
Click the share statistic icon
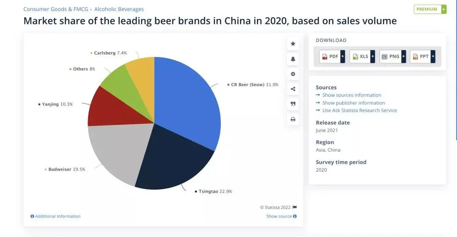[x=293, y=89]
